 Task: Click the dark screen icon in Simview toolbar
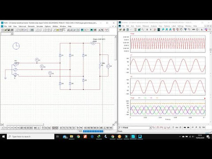click(159, 29)
